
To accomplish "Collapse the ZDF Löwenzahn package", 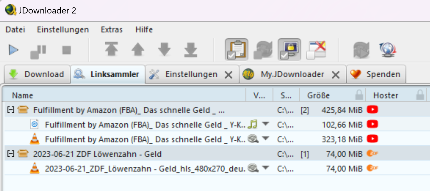I will pos(11,154).
